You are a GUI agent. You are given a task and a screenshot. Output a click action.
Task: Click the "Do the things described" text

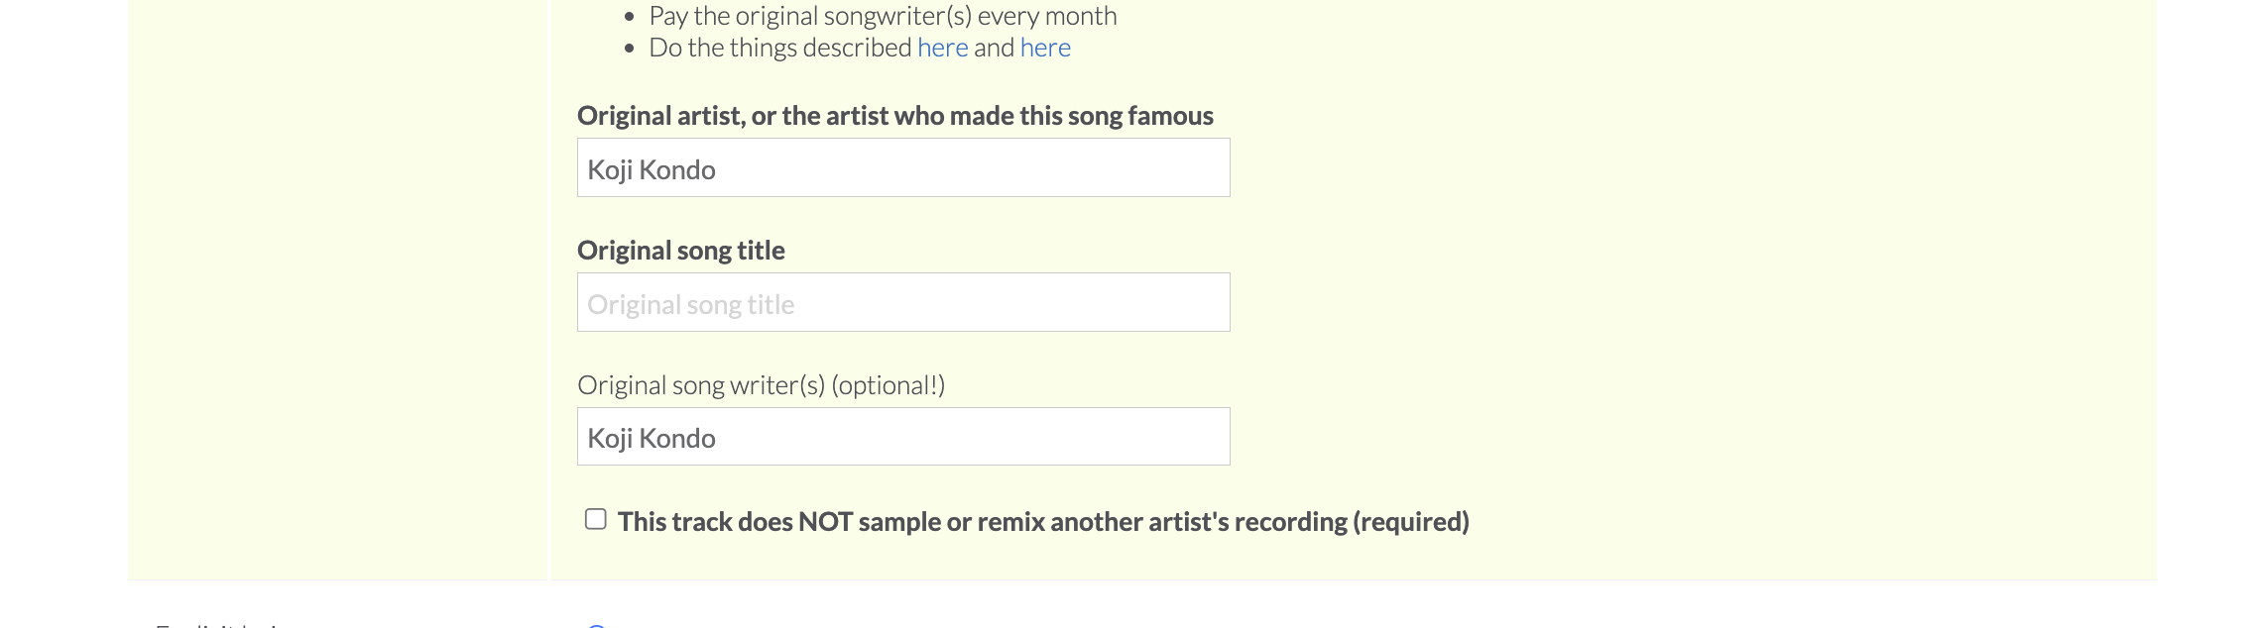coord(779,48)
